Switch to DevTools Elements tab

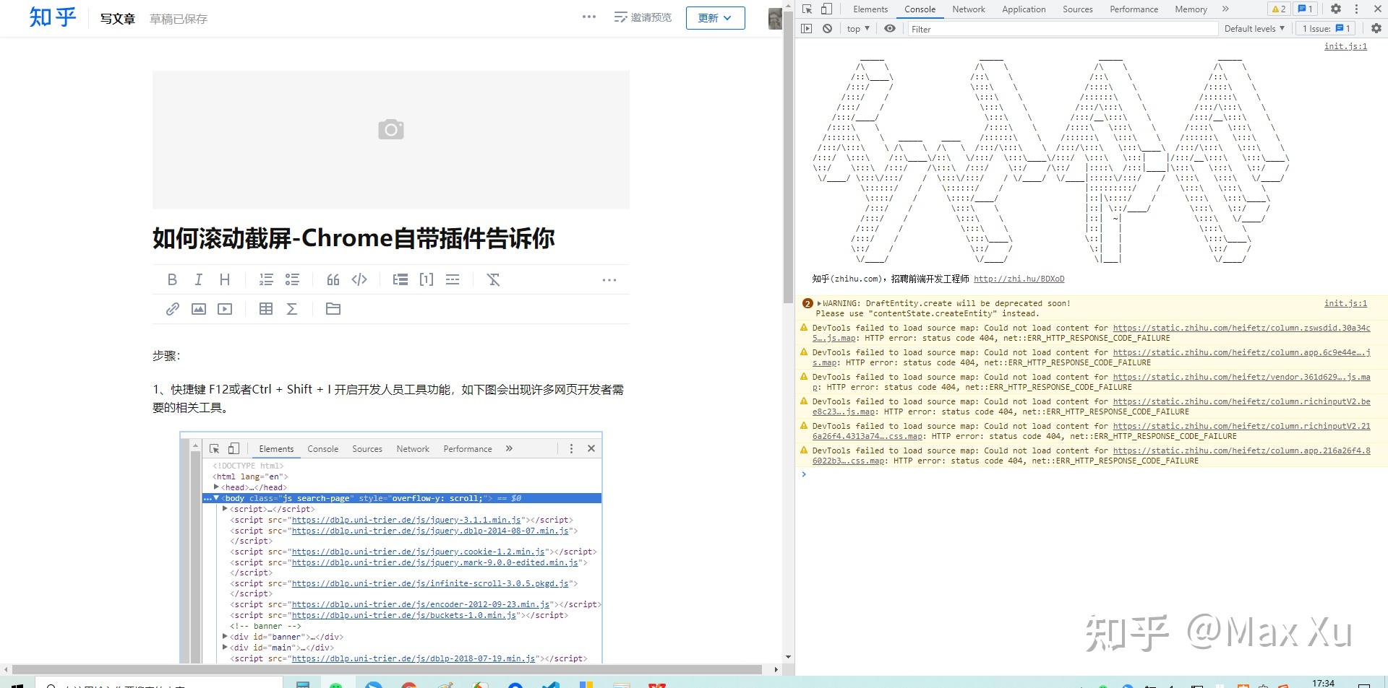870,9
